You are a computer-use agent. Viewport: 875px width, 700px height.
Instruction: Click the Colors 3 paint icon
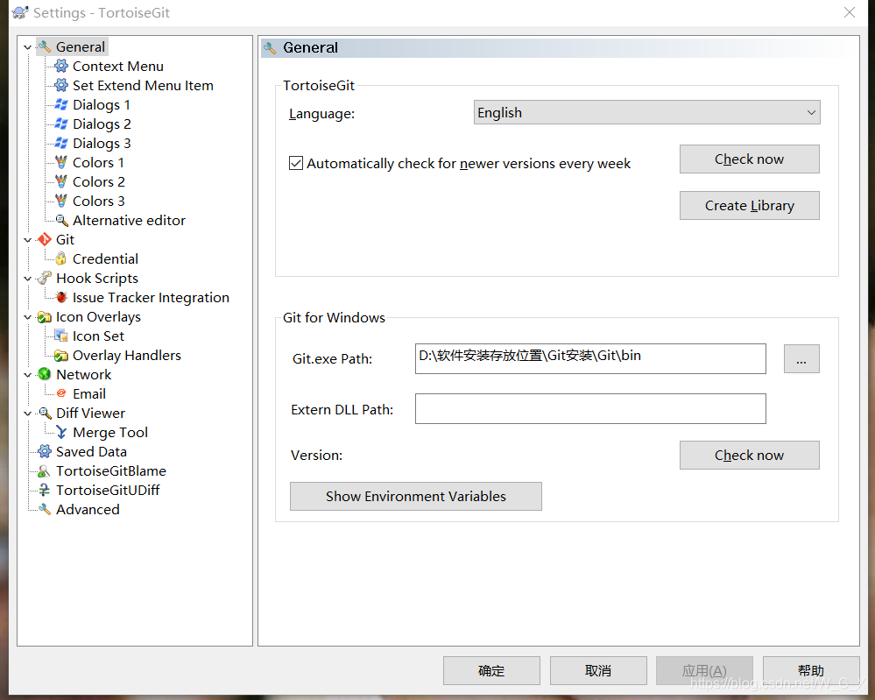60,201
